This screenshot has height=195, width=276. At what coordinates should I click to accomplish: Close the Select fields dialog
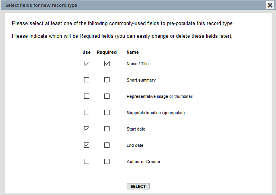pyautogui.click(x=270, y=5)
